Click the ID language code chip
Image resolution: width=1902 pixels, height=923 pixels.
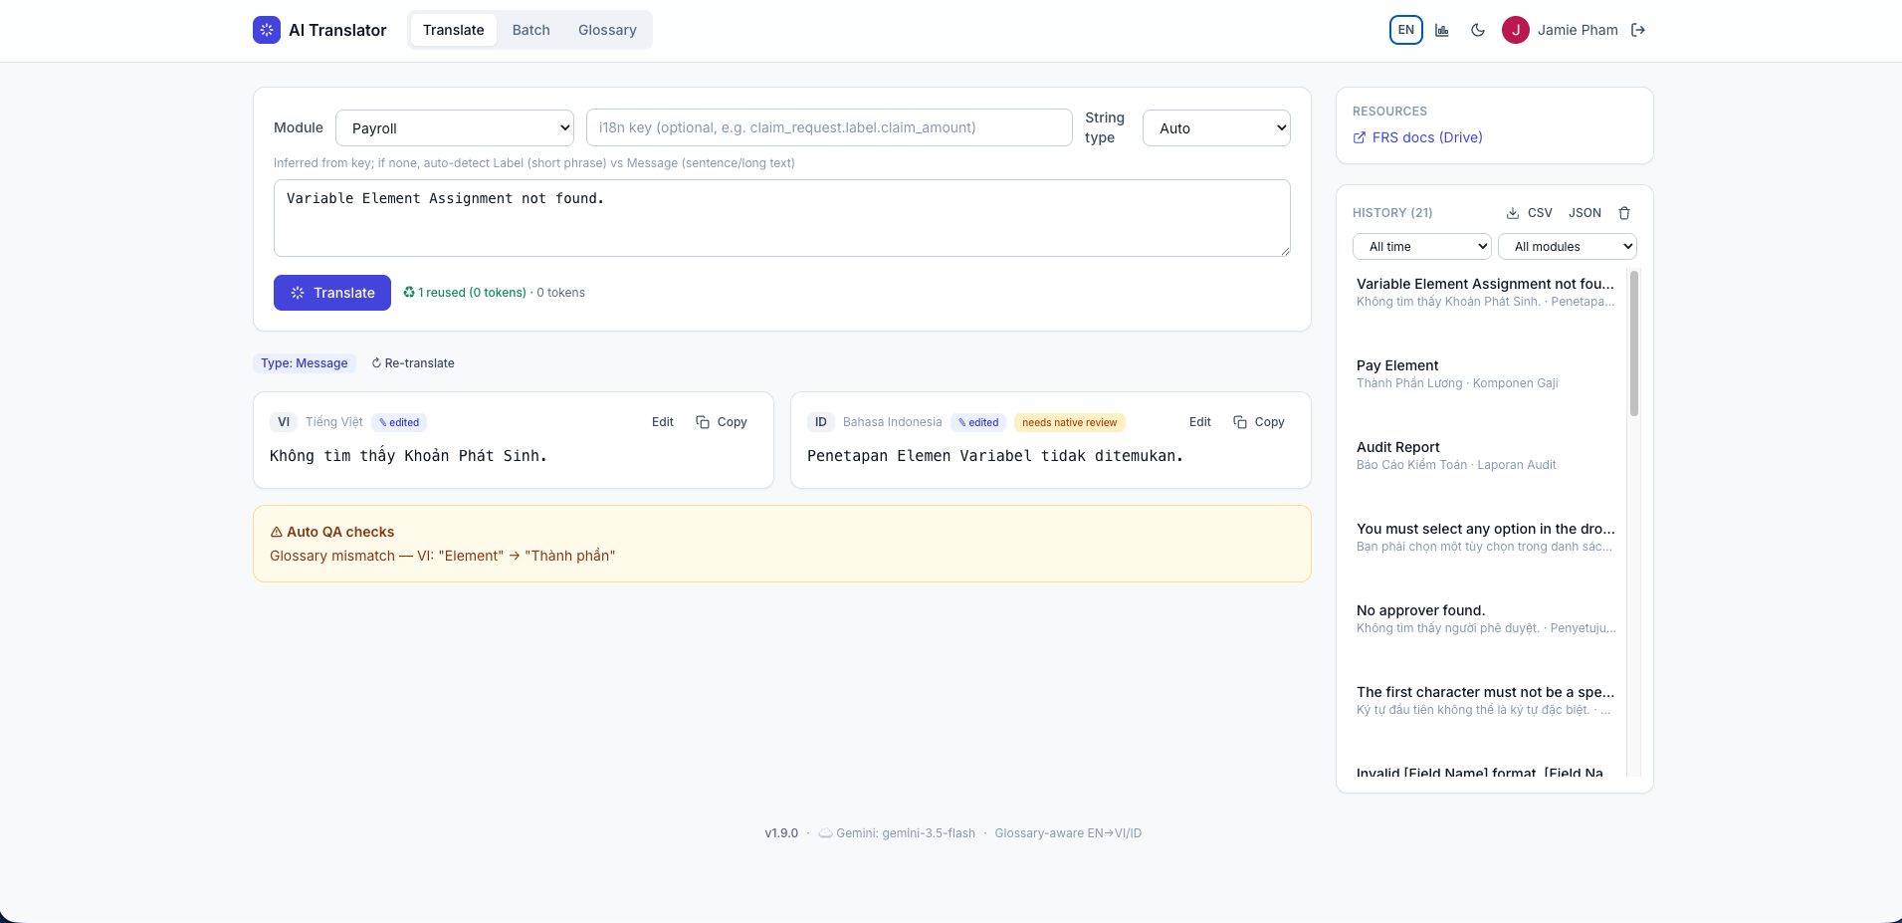click(821, 422)
